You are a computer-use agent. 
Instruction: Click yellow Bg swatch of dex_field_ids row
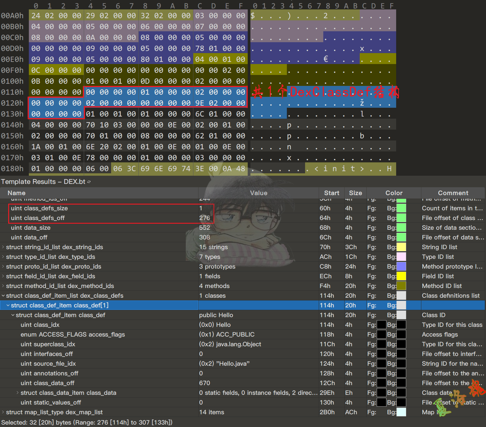tap(401, 276)
